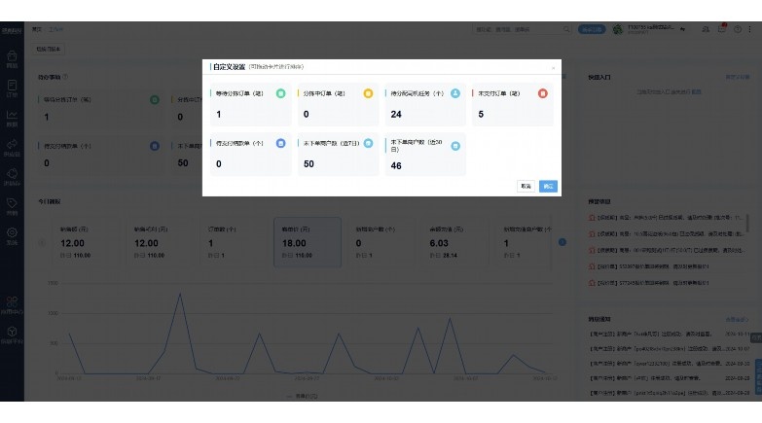
Task: Close the 自定义设置 dialog with the X
Action: tap(553, 68)
